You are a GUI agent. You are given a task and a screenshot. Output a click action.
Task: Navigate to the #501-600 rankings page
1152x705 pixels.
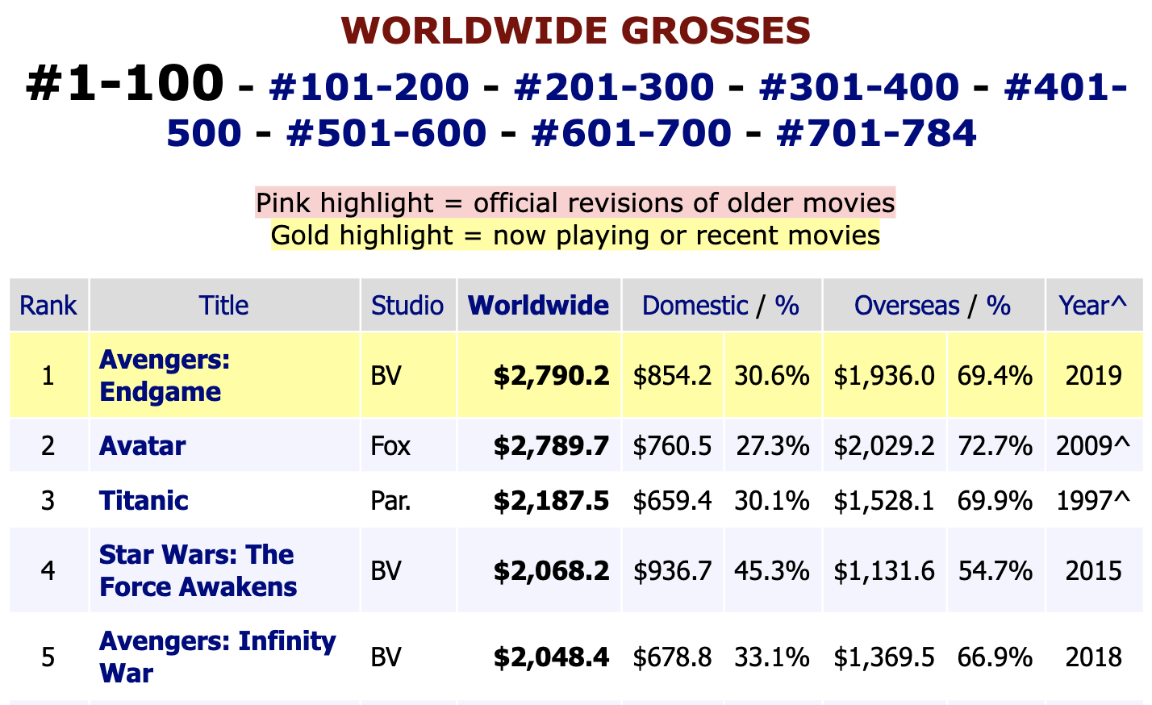(386, 133)
